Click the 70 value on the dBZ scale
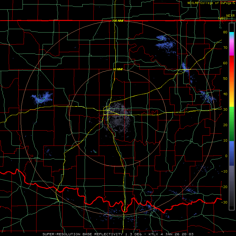The height and width of the screenshot is (236, 236). coord(225,47)
